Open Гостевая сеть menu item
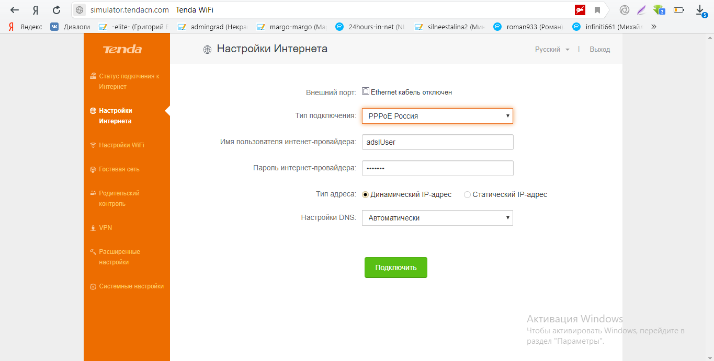This screenshot has width=714, height=361. pos(119,169)
